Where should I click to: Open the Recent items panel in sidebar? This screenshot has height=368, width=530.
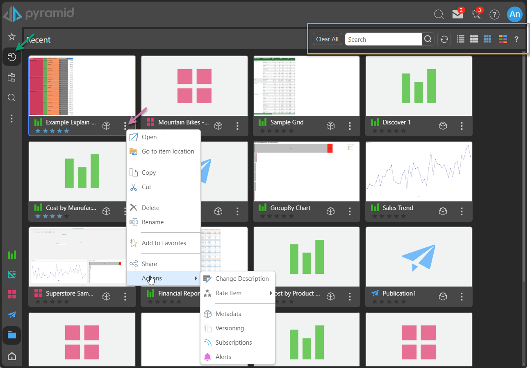(11, 57)
